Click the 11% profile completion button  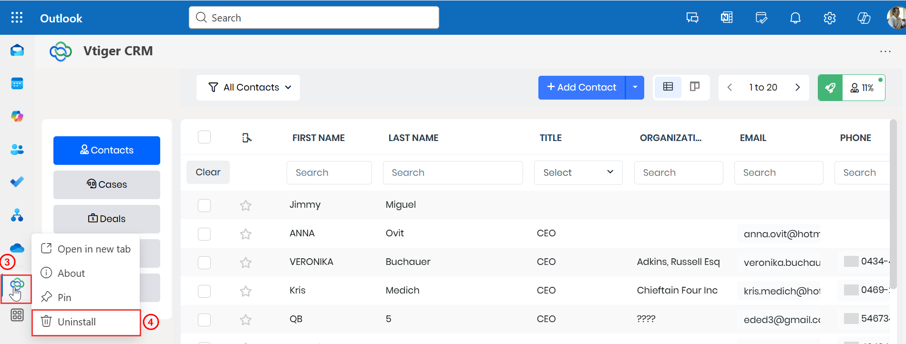click(x=864, y=88)
